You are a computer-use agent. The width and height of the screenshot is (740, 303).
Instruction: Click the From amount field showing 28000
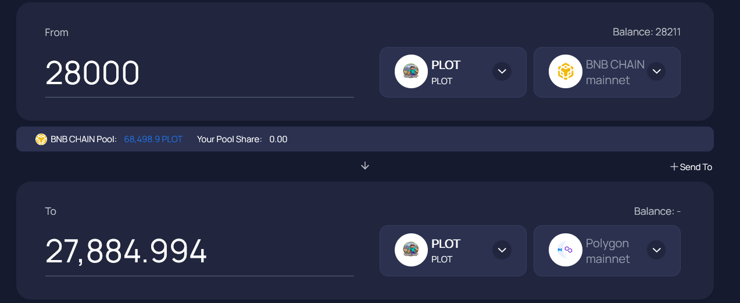click(x=199, y=74)
